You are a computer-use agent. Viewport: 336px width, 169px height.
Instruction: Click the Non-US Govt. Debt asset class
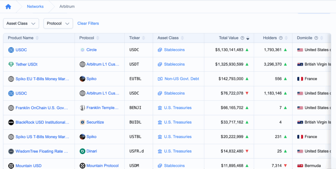pyautogui.click(x=181, y=79)
